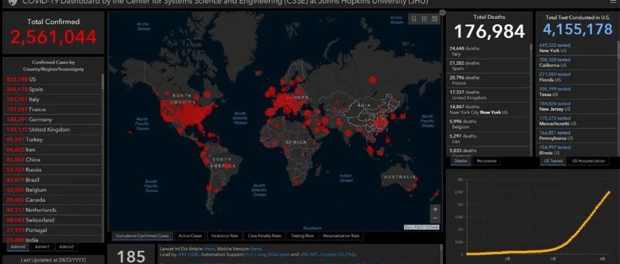Expand the map panel with corner icon
620x264 pixels.
point(443,13)
